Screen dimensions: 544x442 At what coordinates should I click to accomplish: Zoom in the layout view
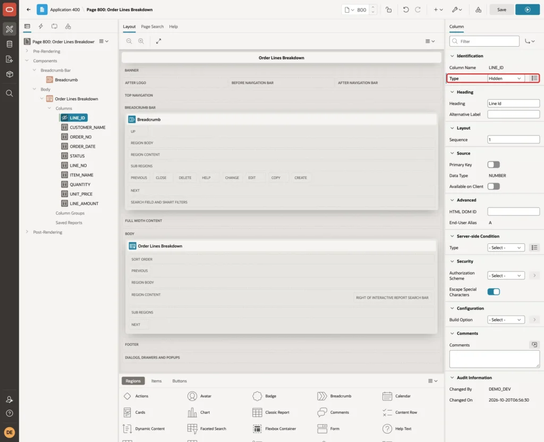click(141, 41)
